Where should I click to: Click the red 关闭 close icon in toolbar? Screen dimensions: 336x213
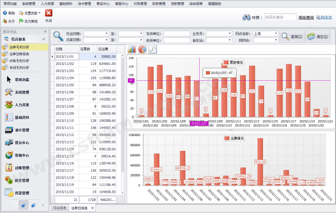[48, 13]
